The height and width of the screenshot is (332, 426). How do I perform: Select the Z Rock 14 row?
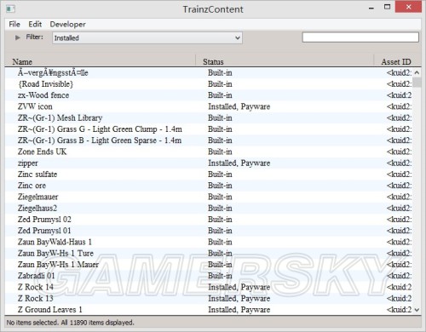tap(209, 287)
